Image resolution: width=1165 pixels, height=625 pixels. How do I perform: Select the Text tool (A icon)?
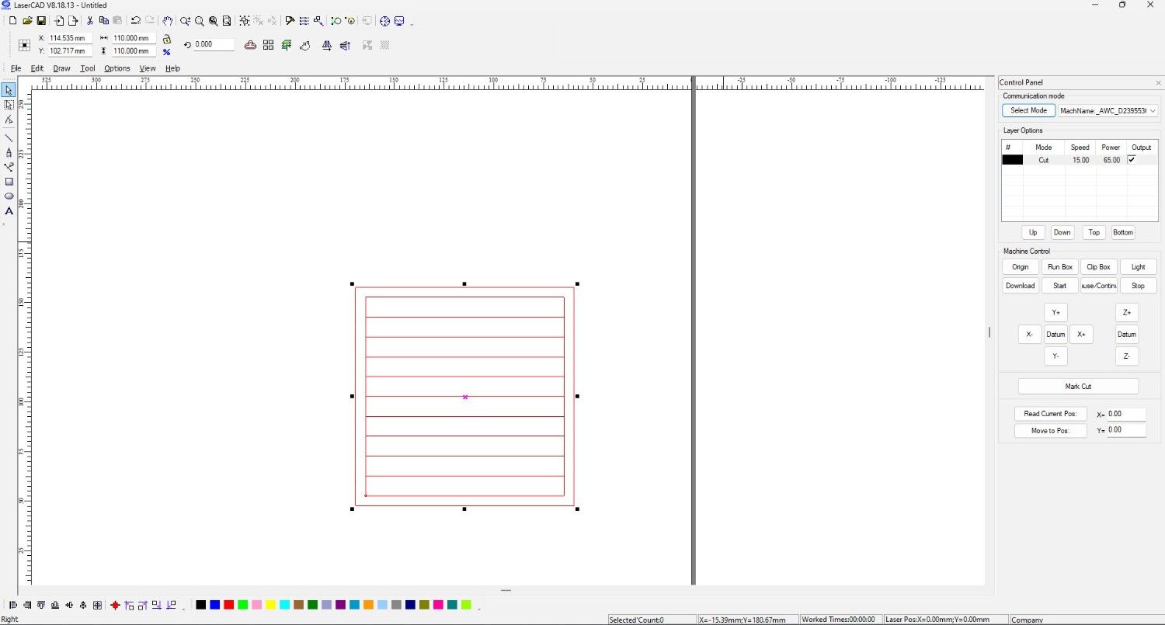point(9,211)
